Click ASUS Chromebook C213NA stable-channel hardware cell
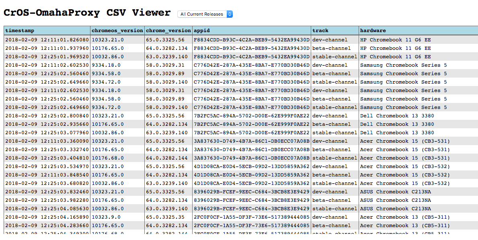478x240 pixels. 396,209
